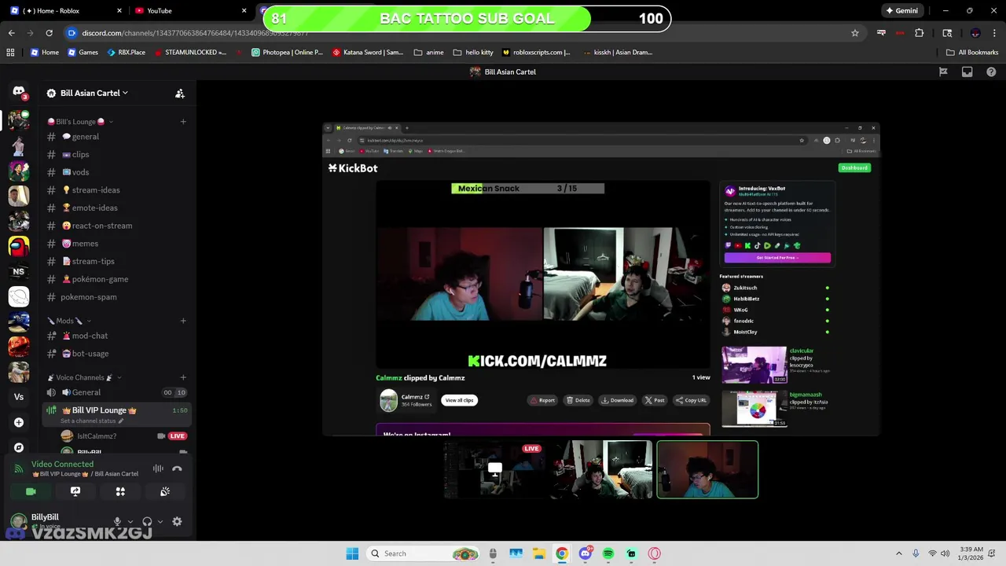Viewport: 1006px width, 566px height.
Task: Create channel in Bill's Lounge with plus
Action: pyautogui.click(x=183, y=122)
